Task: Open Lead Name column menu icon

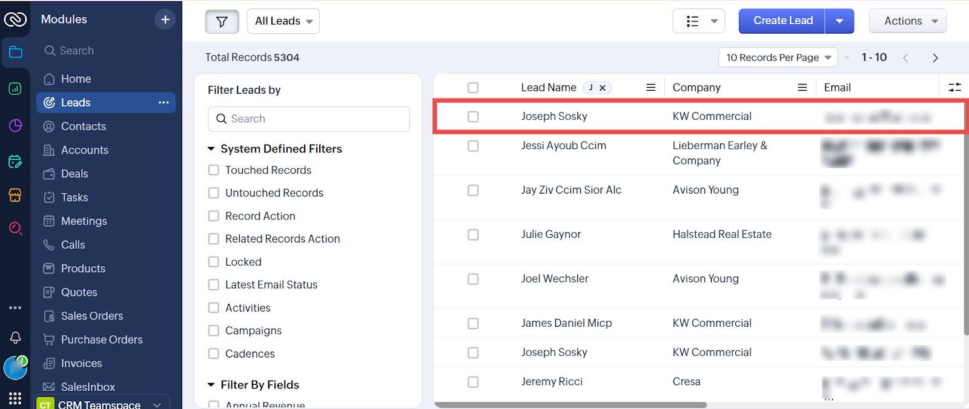Action: (x=651, y=88)
